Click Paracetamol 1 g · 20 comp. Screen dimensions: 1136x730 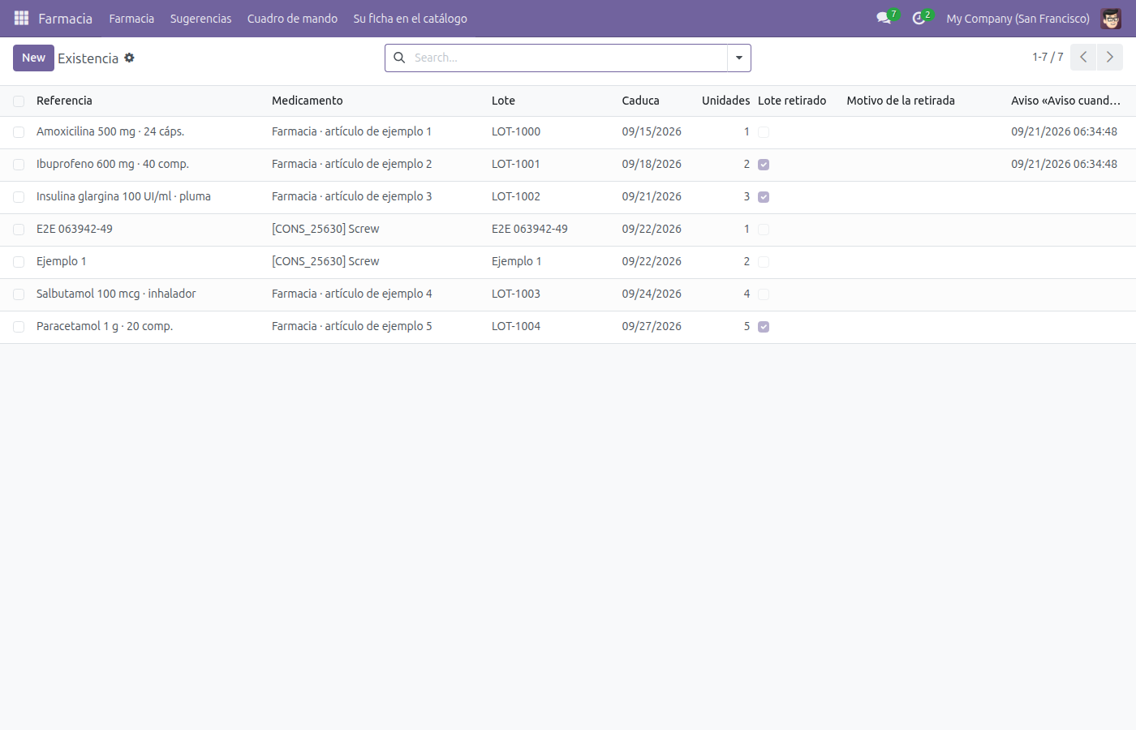(105, 326)
